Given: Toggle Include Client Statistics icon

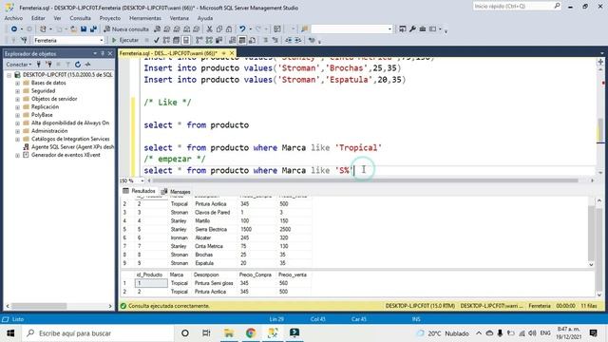Looking at the screenshot, I should point(219,40).
